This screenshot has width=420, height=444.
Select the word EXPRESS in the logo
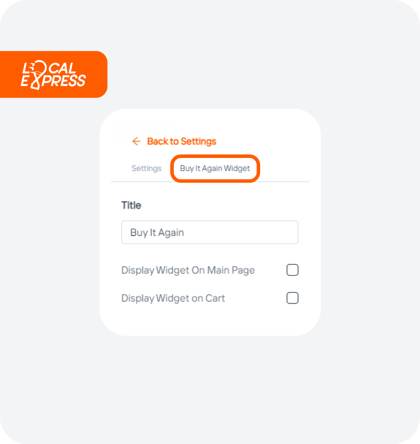click(53, 81)
